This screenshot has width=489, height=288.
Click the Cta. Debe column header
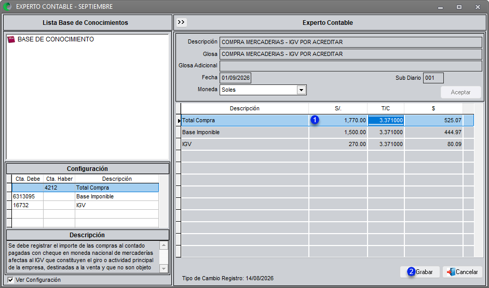click(28, 179)
